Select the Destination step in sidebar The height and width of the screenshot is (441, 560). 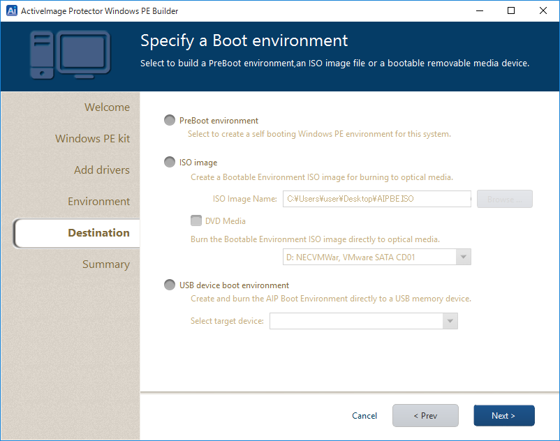pyautogui.click(x=98, y=233)
